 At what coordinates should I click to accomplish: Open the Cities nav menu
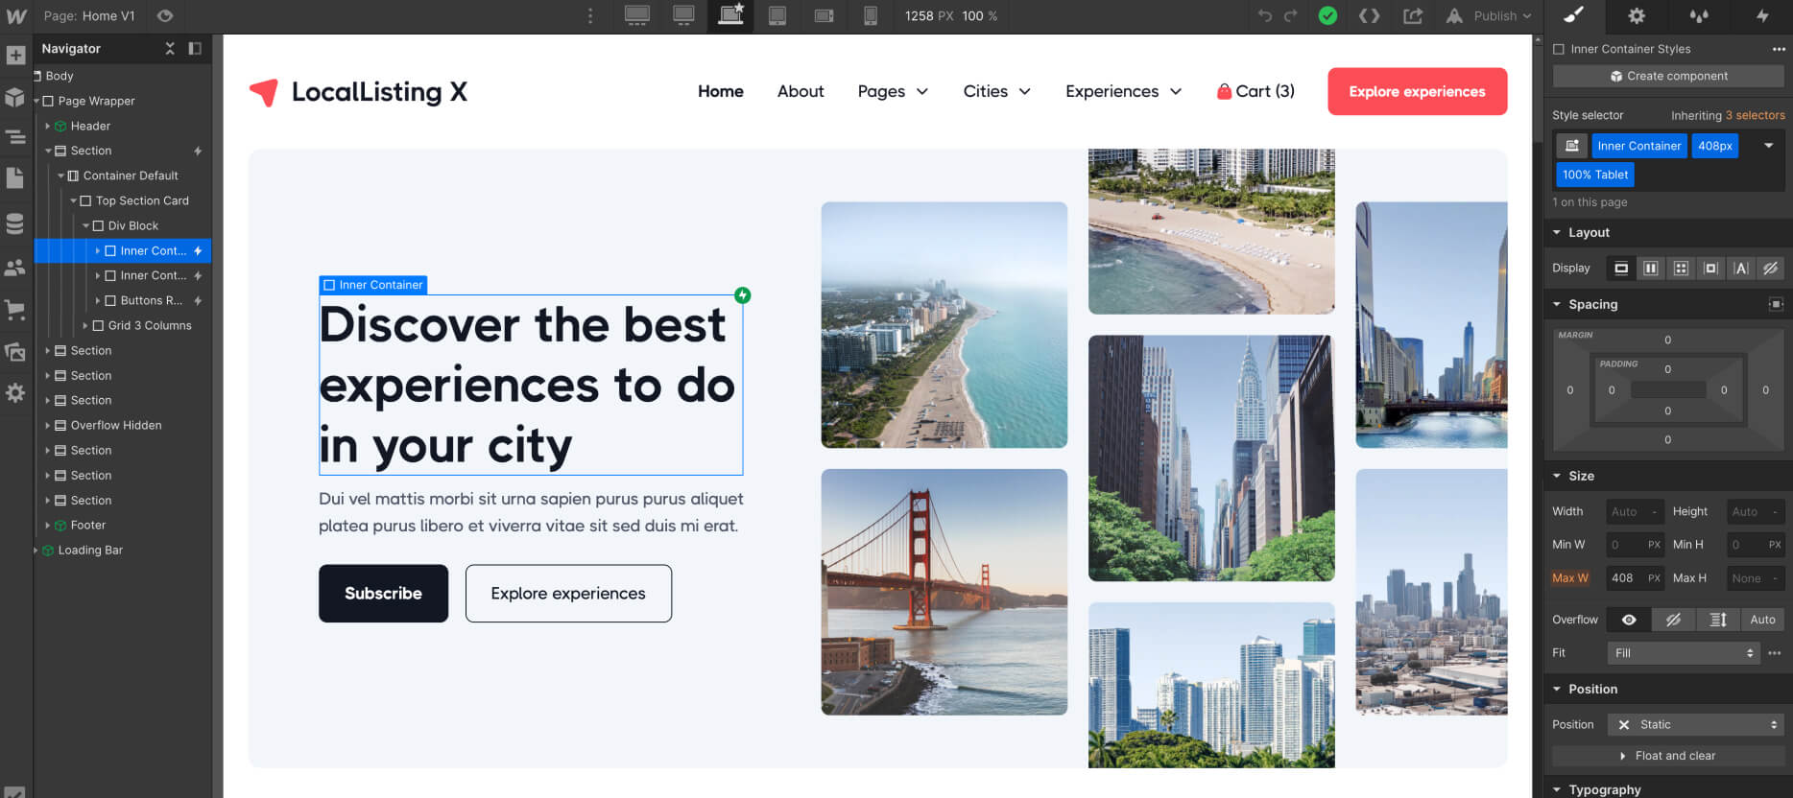(x=996, y=91)
